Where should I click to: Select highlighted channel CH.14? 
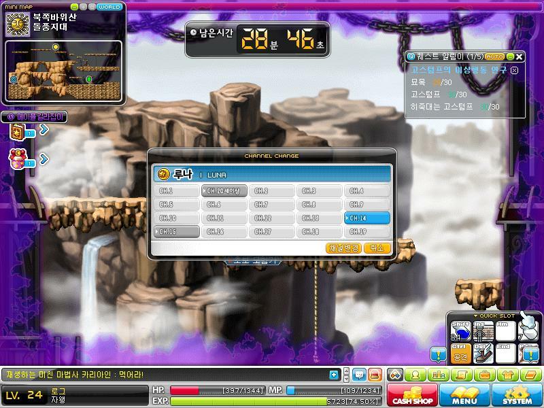click(367, 218)
